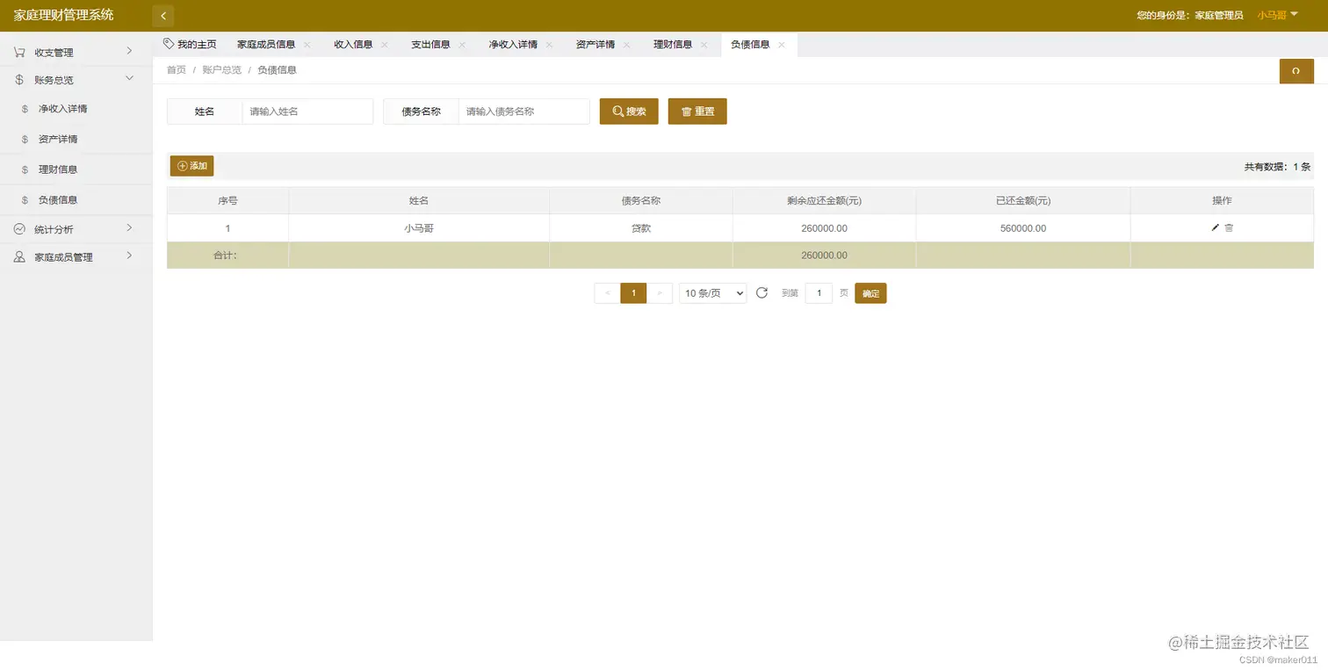Switch to the 家庭成员信息 tab
This screenshot has width=1328, height=670.
coord(266,44)
